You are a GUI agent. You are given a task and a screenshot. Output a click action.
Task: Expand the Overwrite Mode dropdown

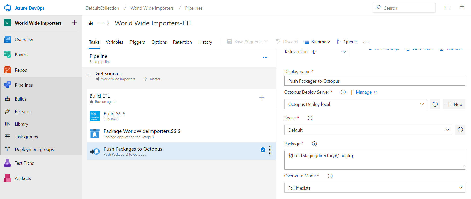(x=375, y=188)
